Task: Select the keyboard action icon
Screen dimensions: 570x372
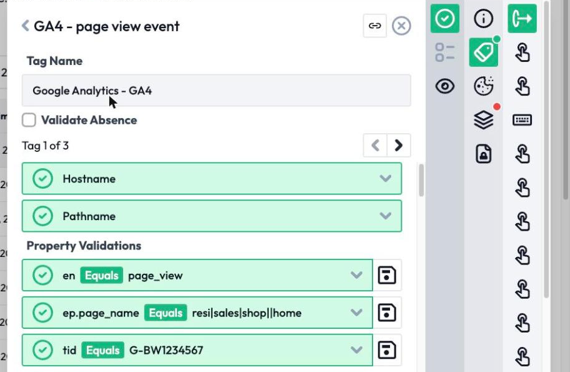Action: (x=522, y=120)
